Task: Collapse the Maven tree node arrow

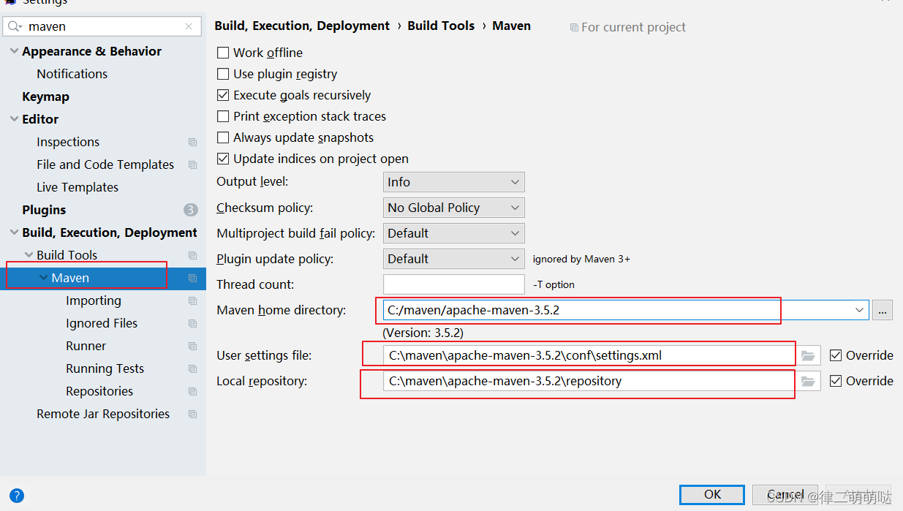Action: coord(44,278)
